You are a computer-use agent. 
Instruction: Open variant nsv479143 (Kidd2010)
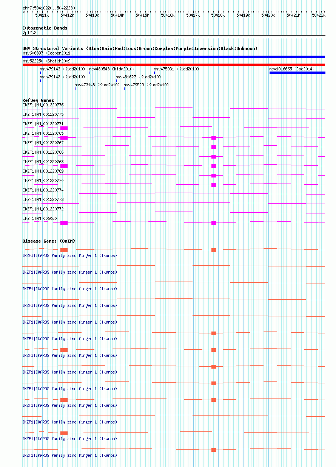[62, 69]
